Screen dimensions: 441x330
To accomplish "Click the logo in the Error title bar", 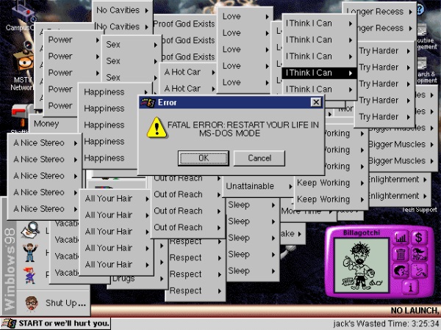I will coord(148,103).
